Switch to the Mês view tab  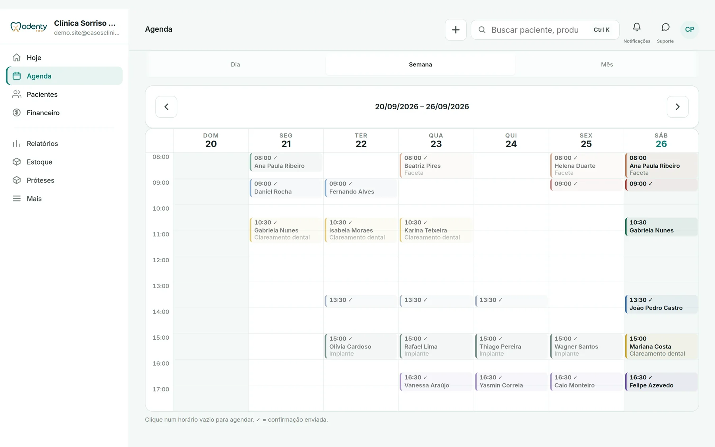[x=607, y=64]
